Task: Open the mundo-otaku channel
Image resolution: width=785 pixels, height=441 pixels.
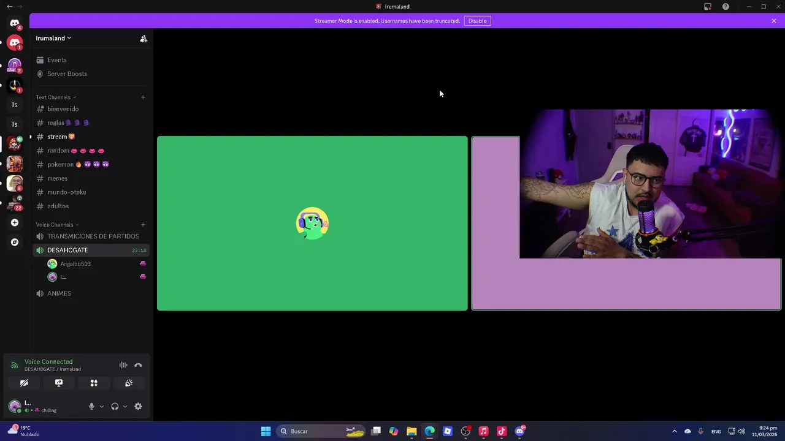Action: click(x=90, y=192)
